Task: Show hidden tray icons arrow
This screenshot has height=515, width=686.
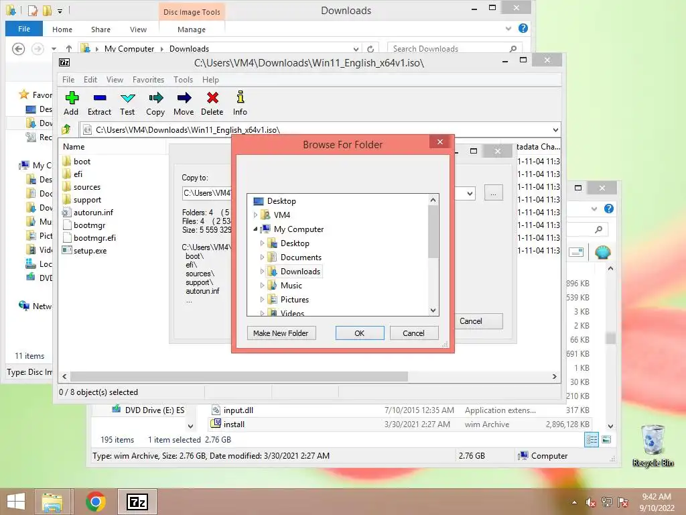Action: [x=574, y=502]
